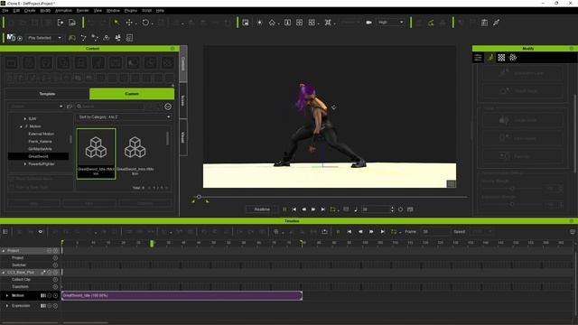Toggle the circle button on Transform track
This screenshot has width=578, height=325.
tap(55, 287)
